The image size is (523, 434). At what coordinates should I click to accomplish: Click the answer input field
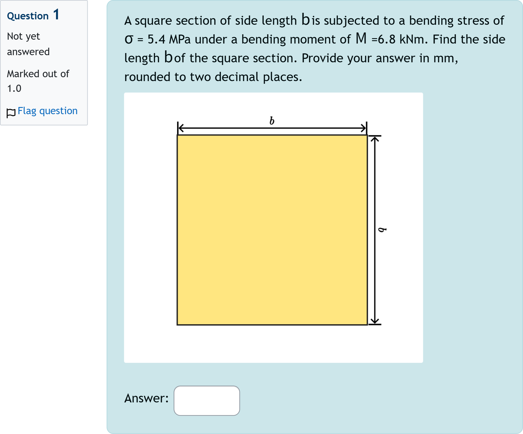coord(207,401)
